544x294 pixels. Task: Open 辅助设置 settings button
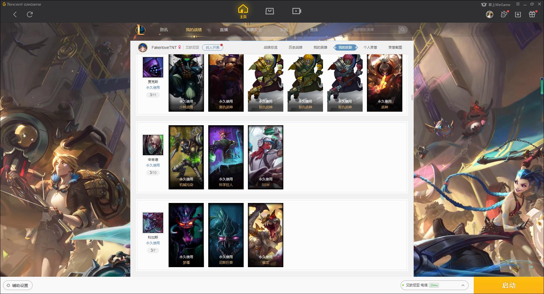point(18,286)
